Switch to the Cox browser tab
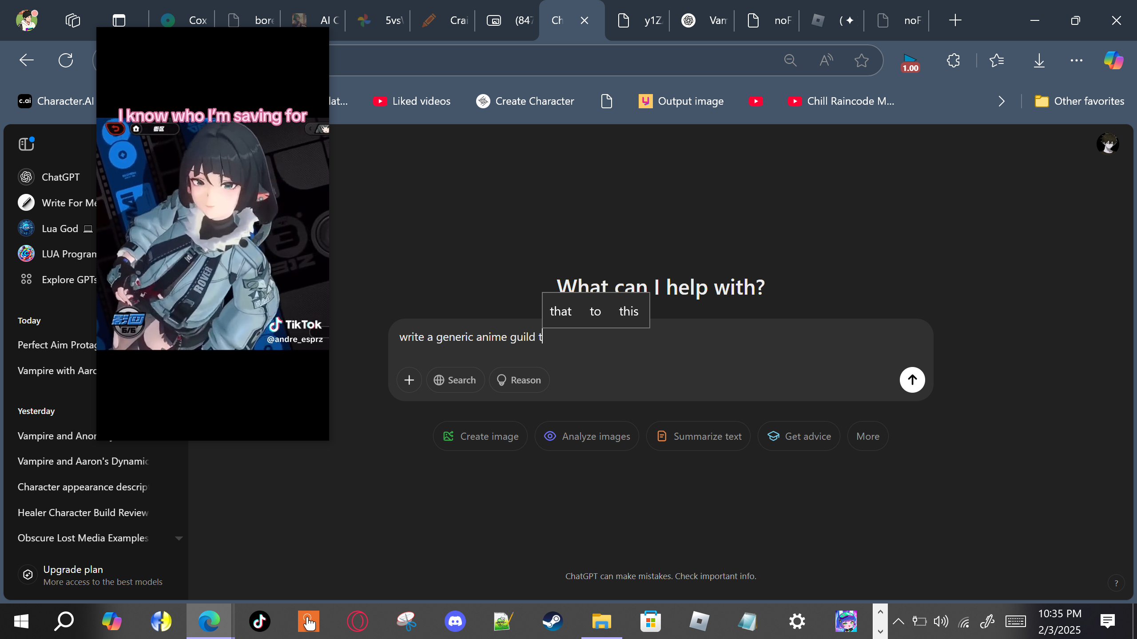Image resolution: width=1137 pixels, height=639 pixels. [x=181, y=20]
